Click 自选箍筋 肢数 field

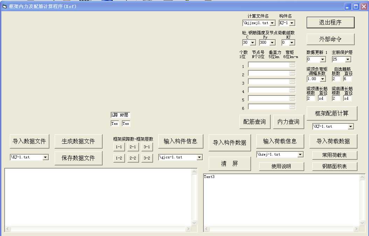[336, 79]
